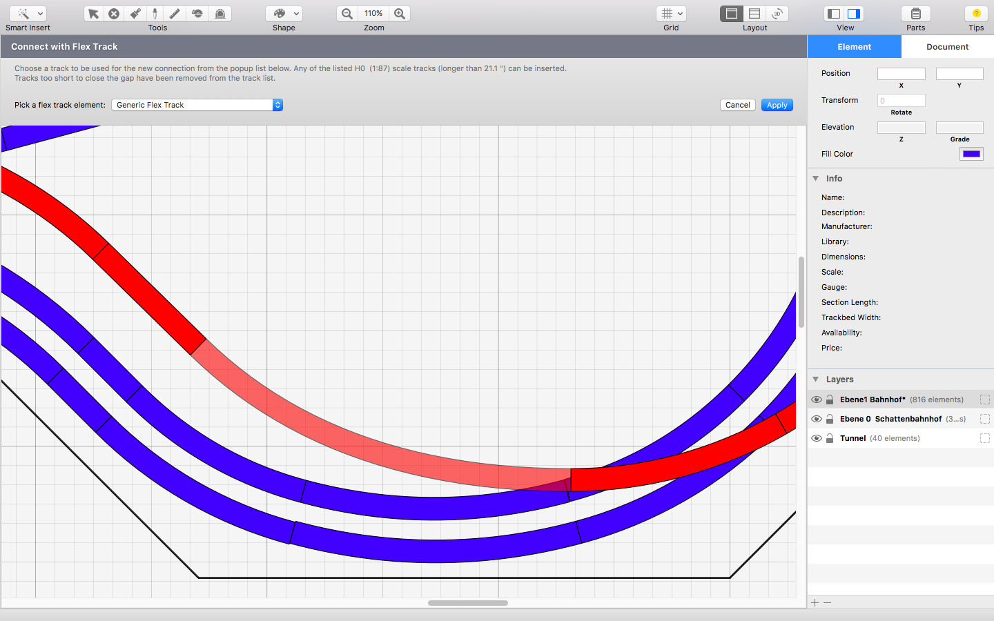This screenshot has width=994, height=621.
Task: Toggle lock on Ebene 0 Schattenbahnhof layer
Action: click(830, 419)
